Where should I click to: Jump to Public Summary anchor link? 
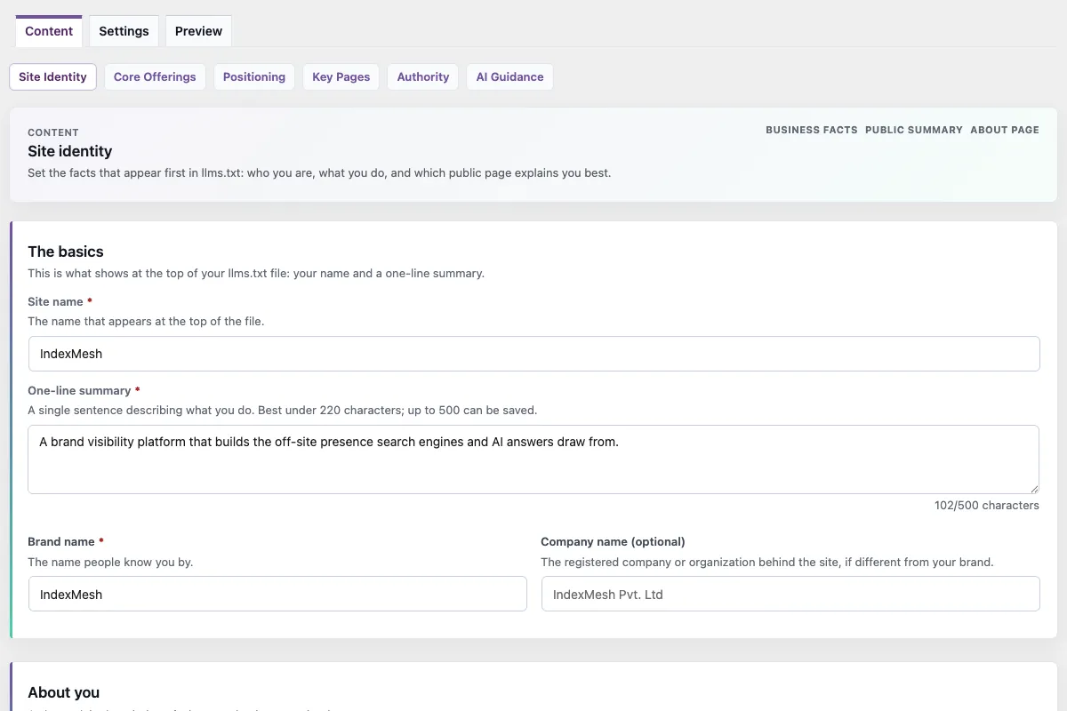click(x=914, y=130)
